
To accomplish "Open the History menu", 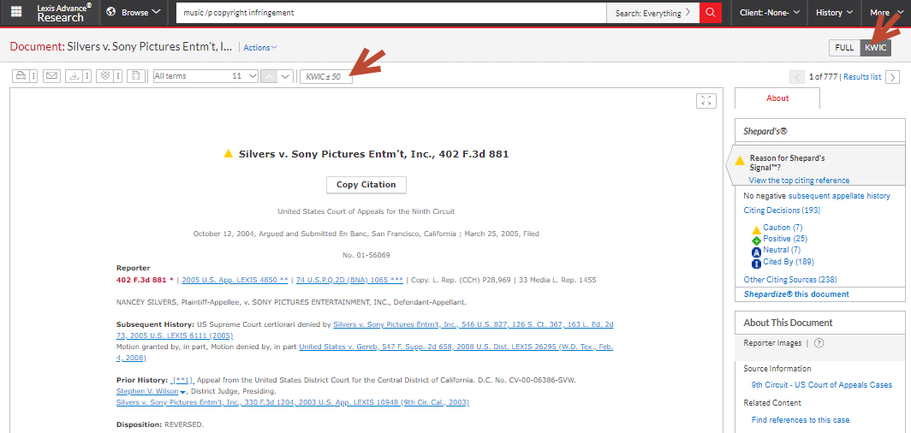I will [834, 12].
